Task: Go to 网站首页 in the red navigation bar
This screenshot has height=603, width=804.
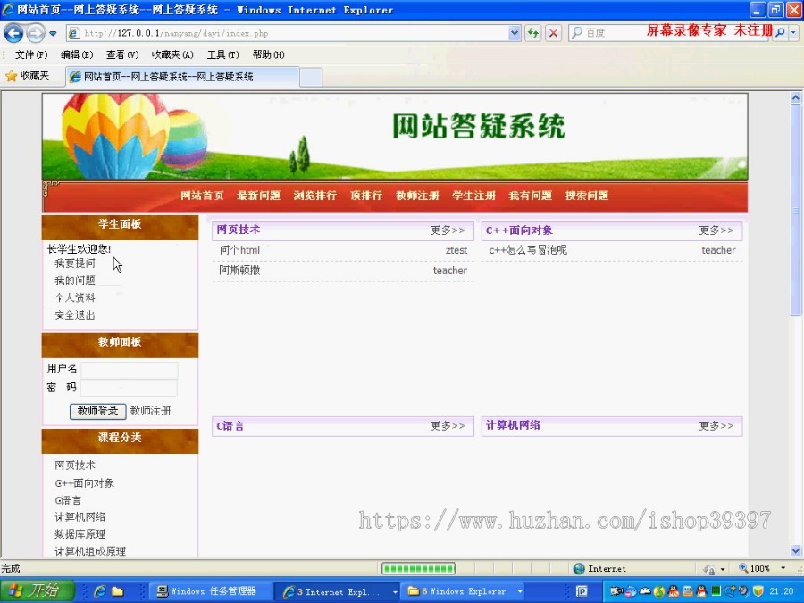Action: (202, 196)
